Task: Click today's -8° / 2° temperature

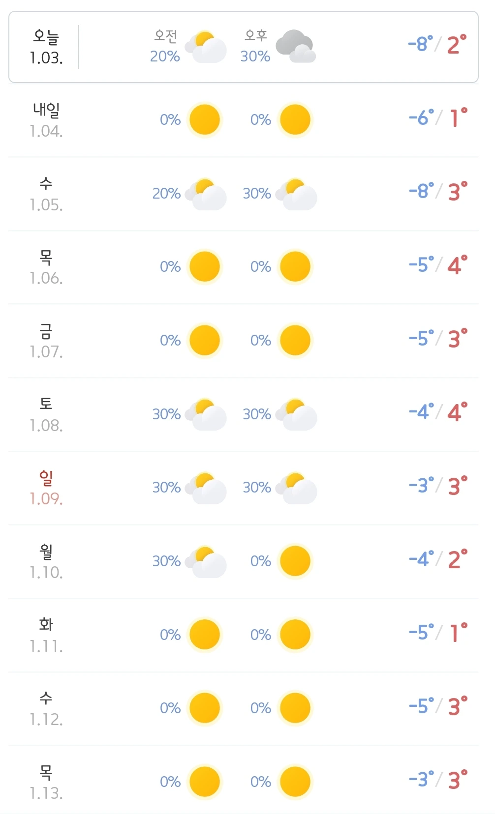Action: click(x=437, y=45)
